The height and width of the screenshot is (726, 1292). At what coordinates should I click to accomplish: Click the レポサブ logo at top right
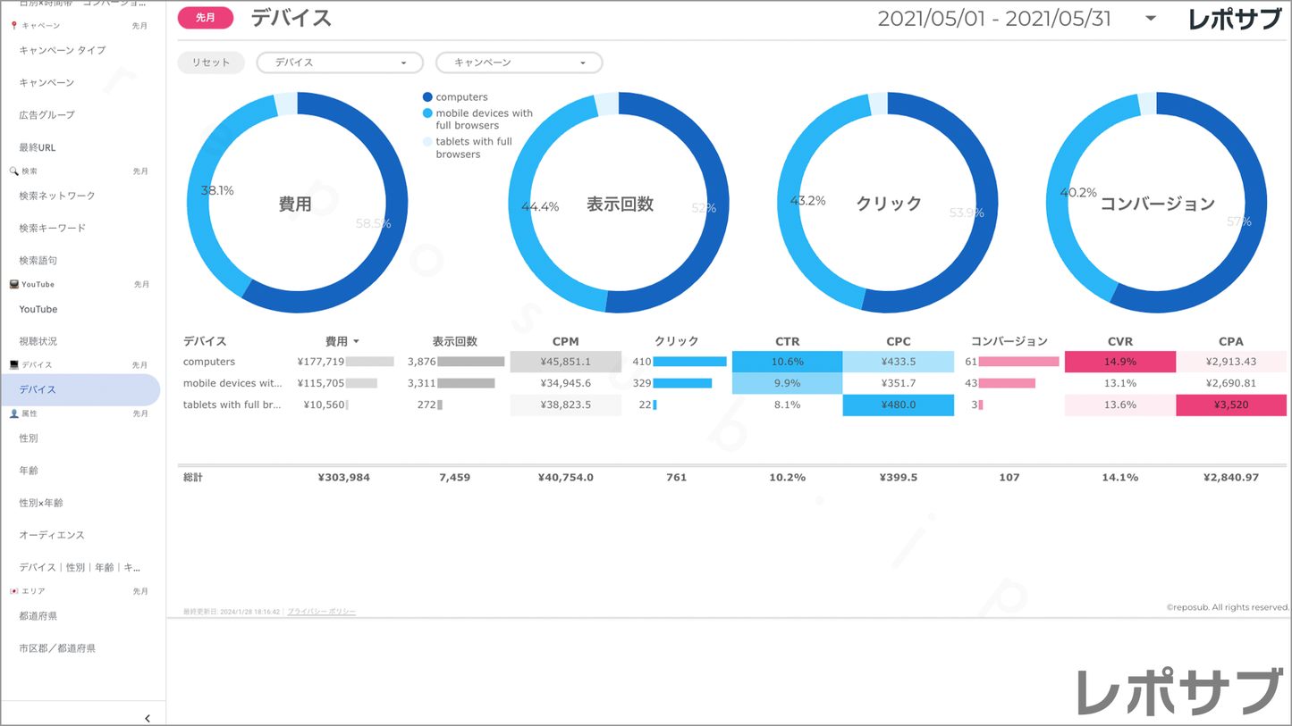pos(1235,20)
